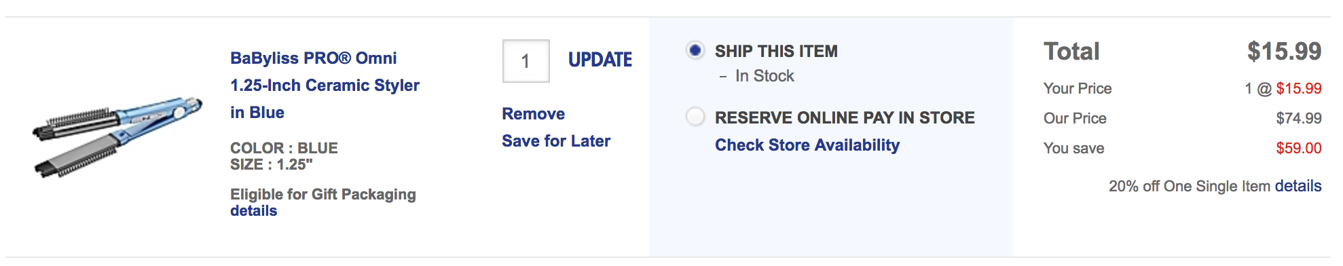Click the Total amount in bold
The image size is (1343, 266).
[x=1284, y=52]
